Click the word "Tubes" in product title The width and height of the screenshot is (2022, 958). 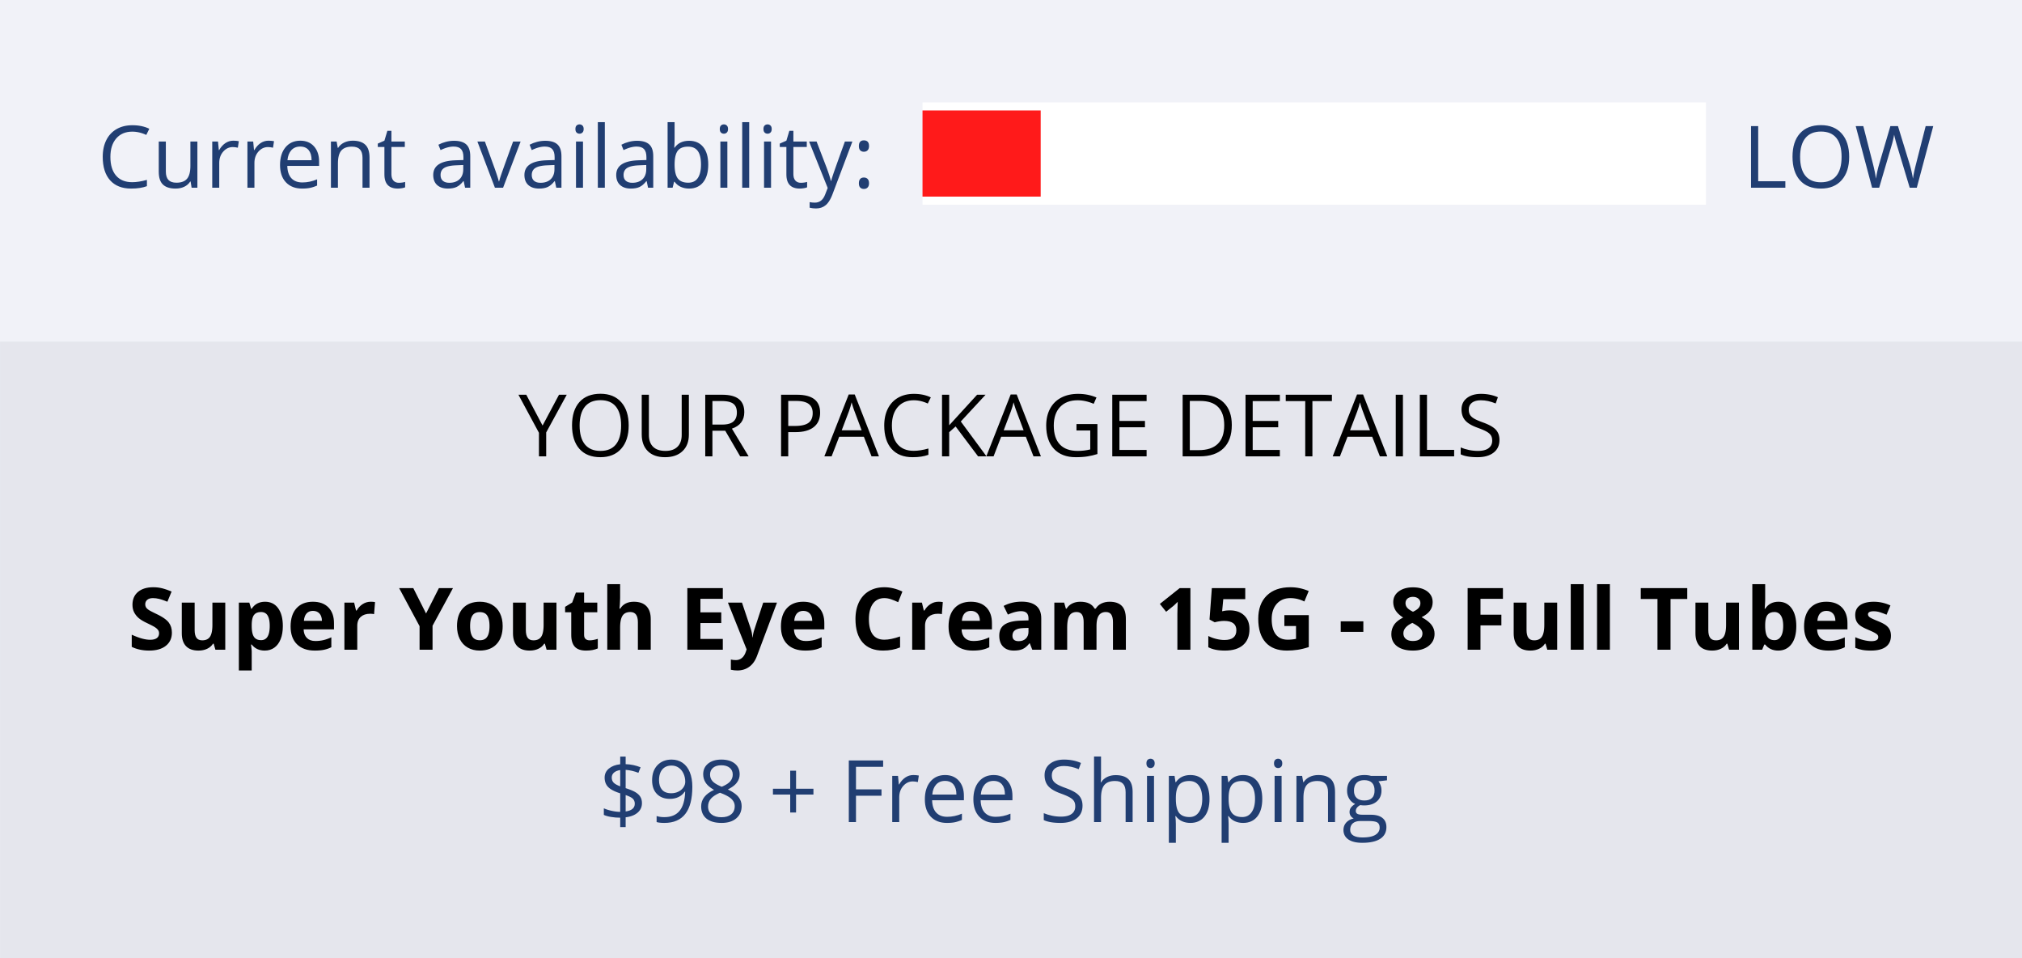tap(1766, 619)
